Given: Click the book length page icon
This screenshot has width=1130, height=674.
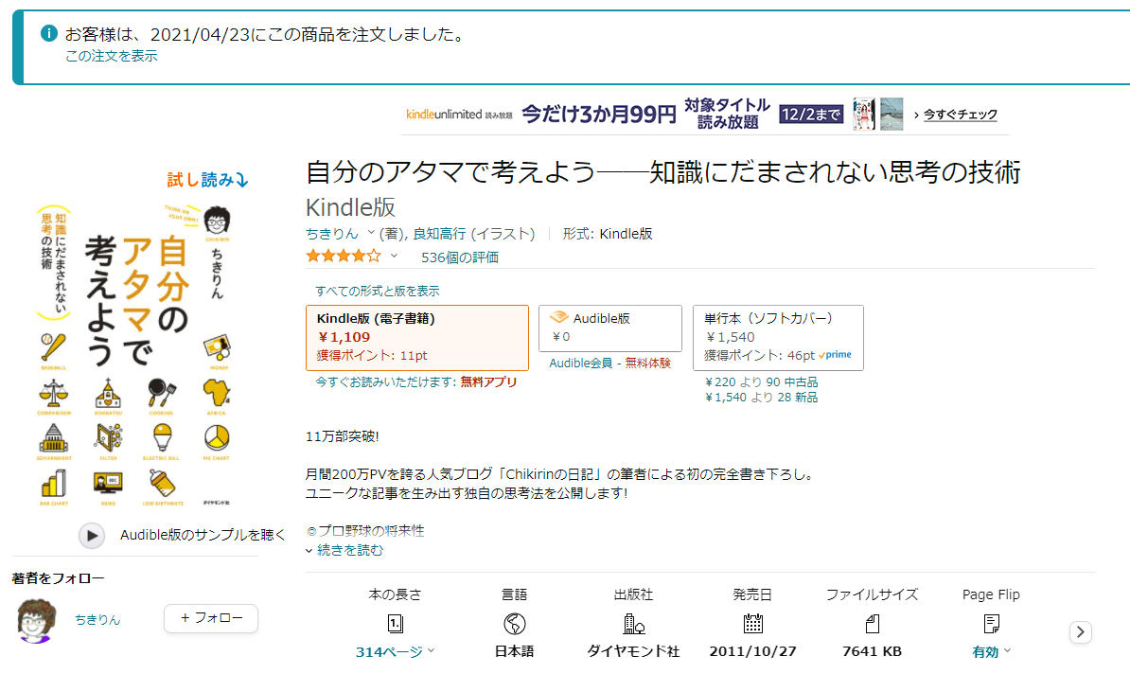Looking at the screenshot, I should (x=395, y=623).
